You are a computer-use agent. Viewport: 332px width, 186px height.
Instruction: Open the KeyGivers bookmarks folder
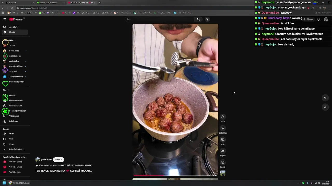coord(106,13)
